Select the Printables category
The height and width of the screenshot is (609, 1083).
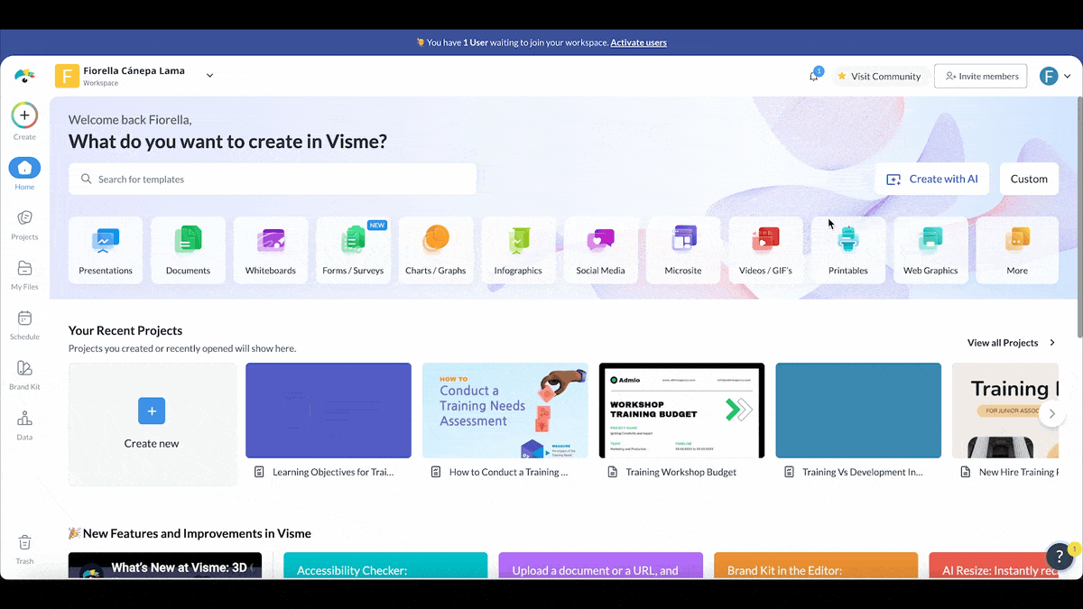(x=848, y=250)
